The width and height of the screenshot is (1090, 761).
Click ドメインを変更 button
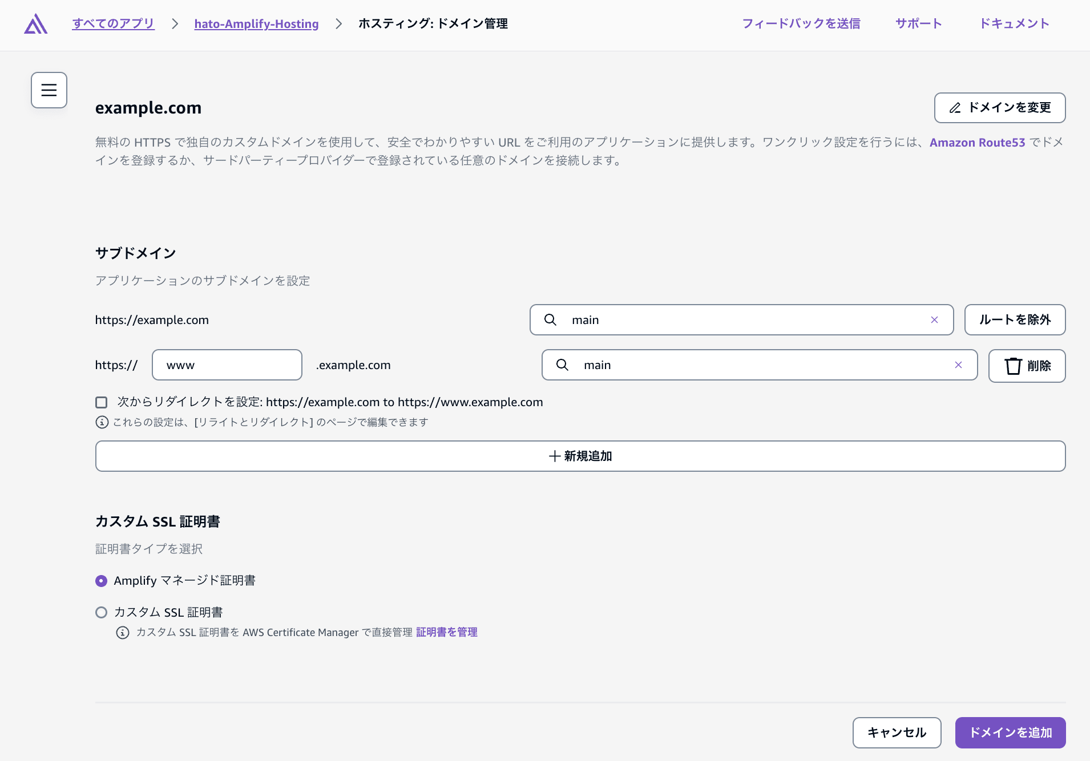pos(1000,108)
